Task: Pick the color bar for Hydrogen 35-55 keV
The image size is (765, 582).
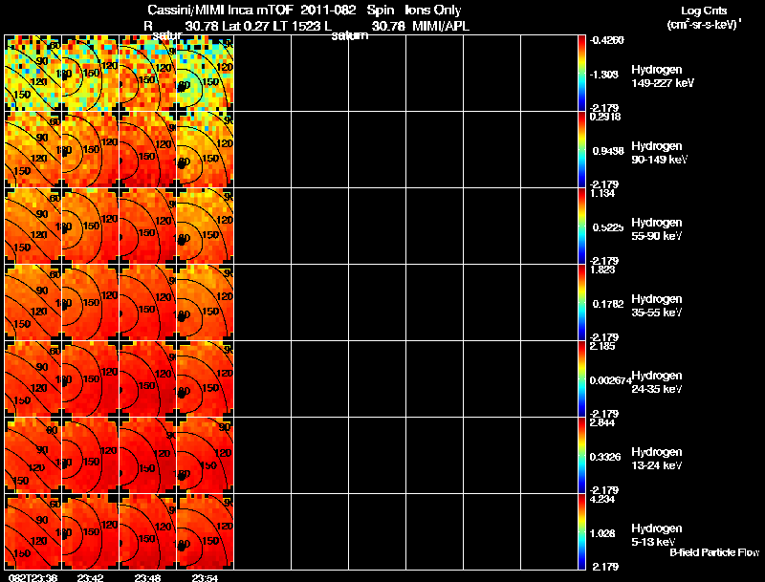Action: [x=581, y=303]
